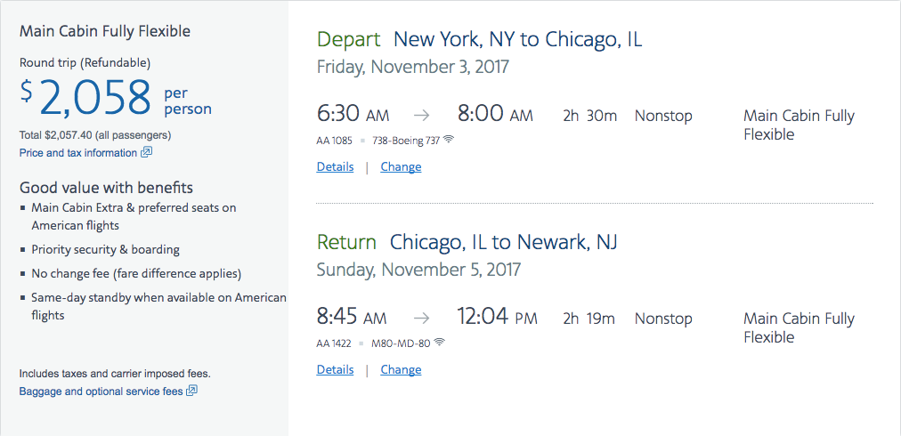The width and height of the screenshot is (901, 436).
Task: Click the 738-Boeing 737 aircraft label
Action: (x=404, y=141)
